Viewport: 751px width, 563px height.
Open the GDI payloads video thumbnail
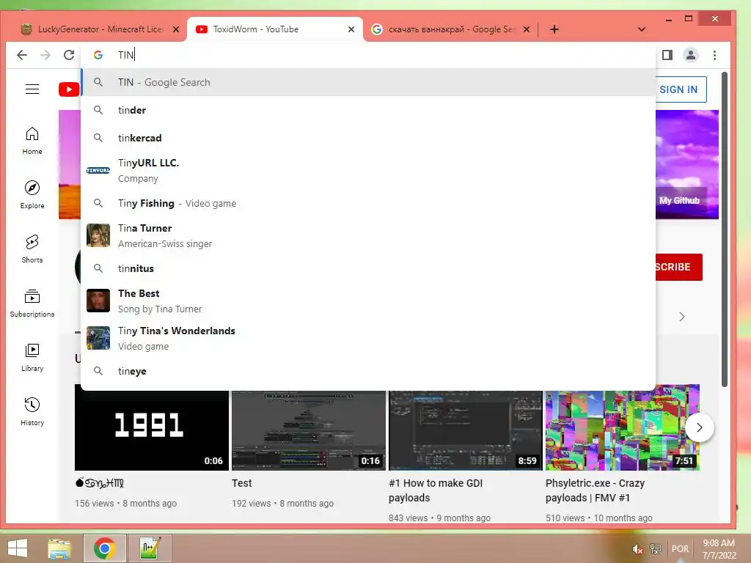coord(466,430)
